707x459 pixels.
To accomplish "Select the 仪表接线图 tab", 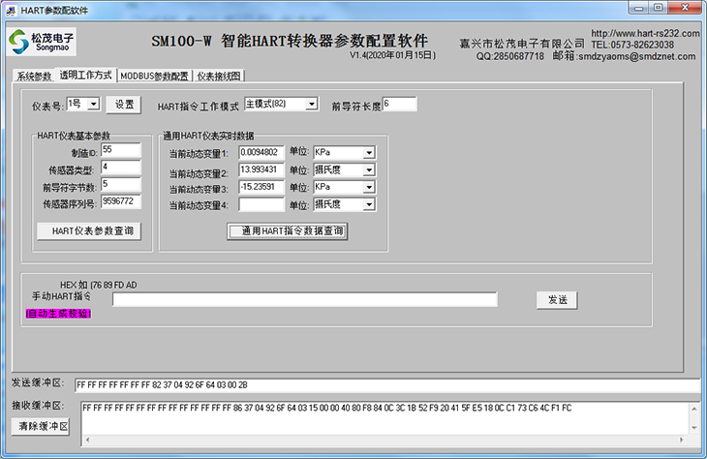I will tap(218, 76).
